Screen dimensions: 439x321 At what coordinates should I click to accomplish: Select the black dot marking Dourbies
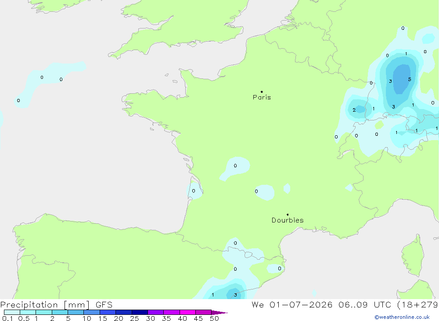coord(288,215)
